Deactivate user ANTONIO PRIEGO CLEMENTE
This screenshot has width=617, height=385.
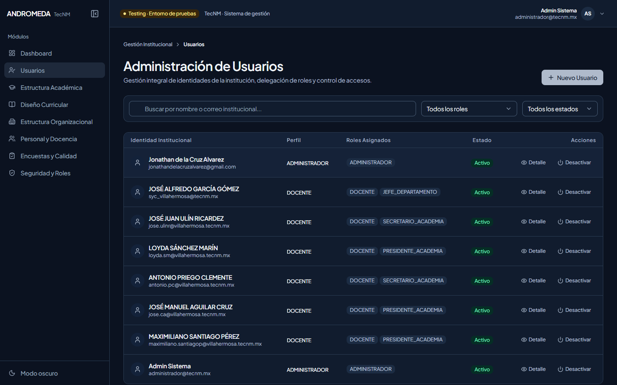click(574, 281)
